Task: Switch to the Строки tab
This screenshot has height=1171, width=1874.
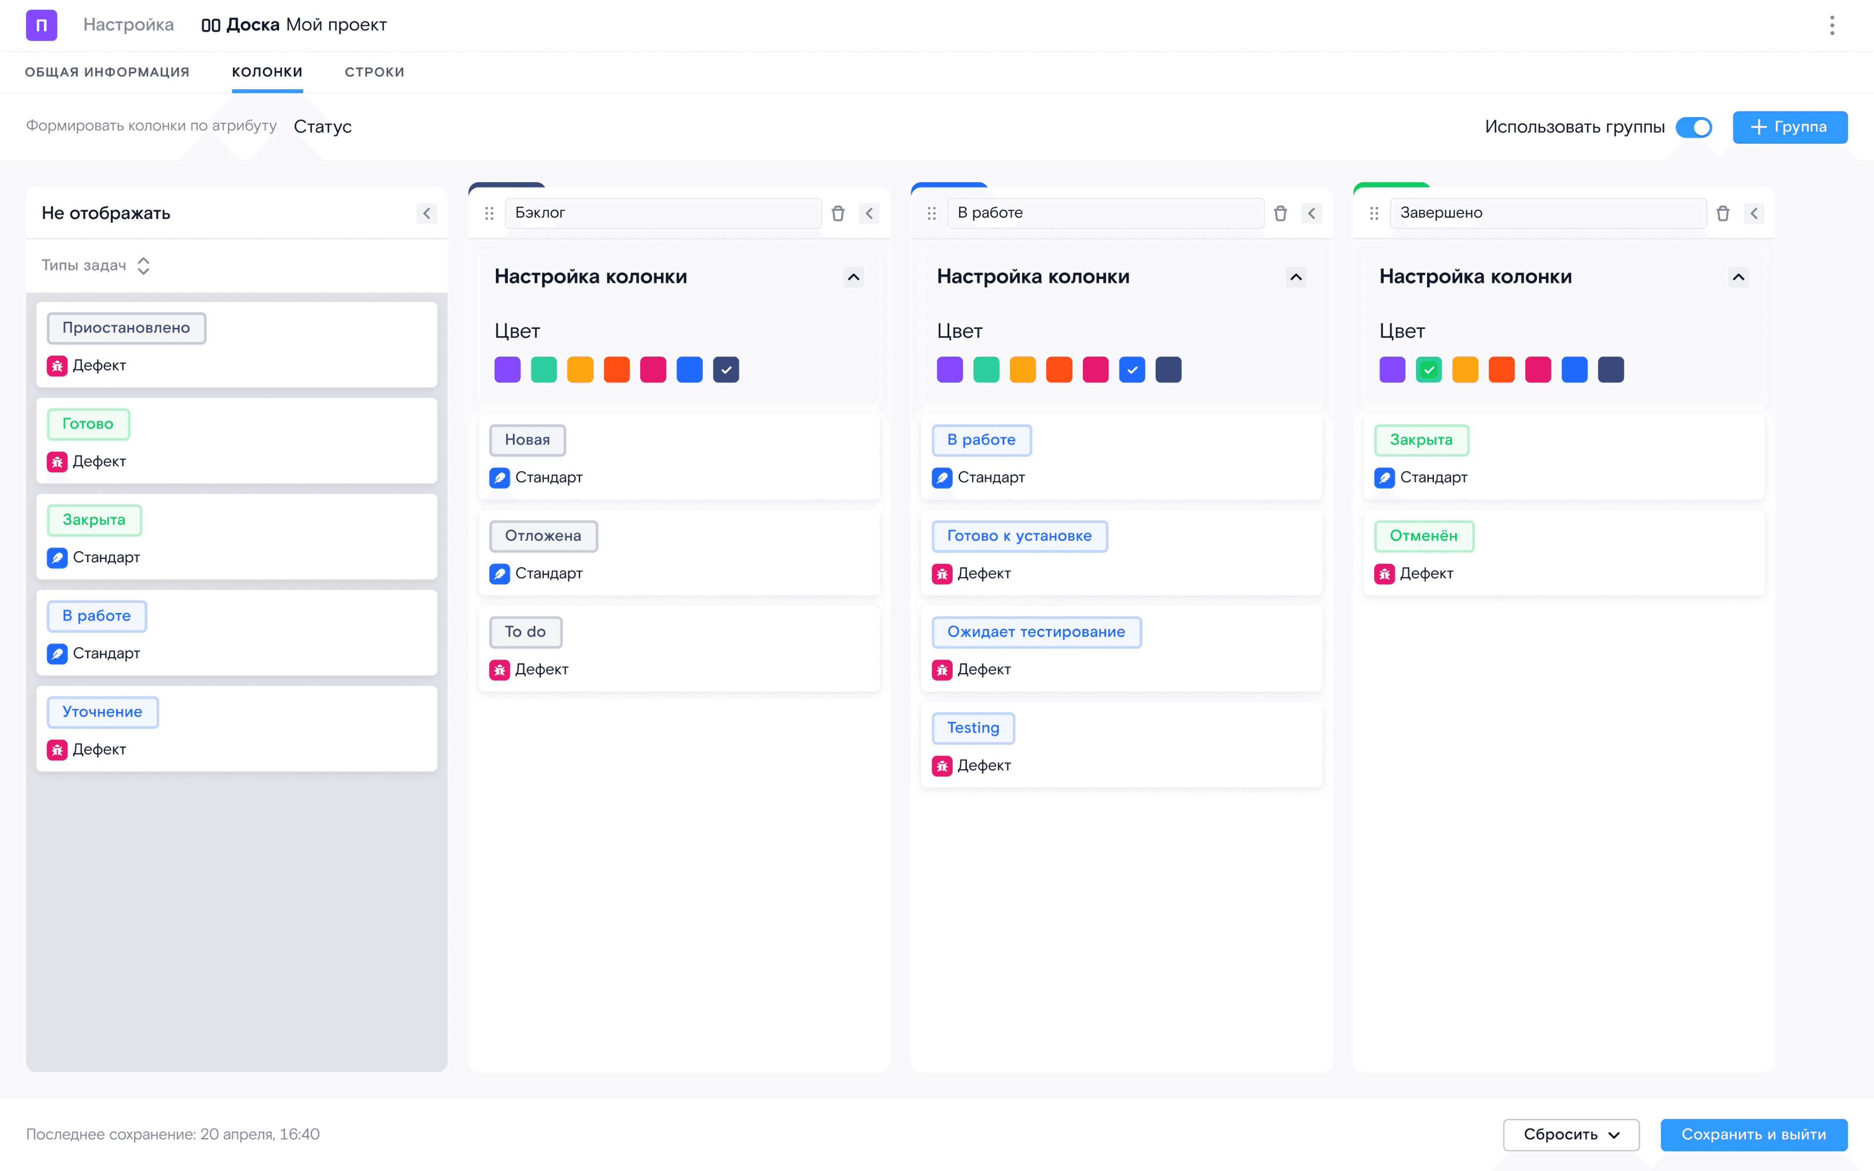Action: (375, 72)
